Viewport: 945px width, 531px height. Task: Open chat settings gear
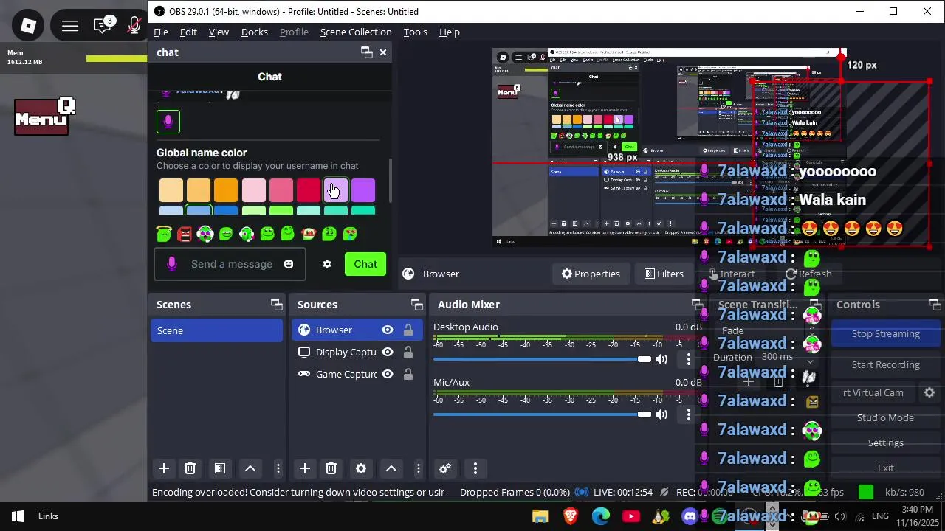point(327,264)
